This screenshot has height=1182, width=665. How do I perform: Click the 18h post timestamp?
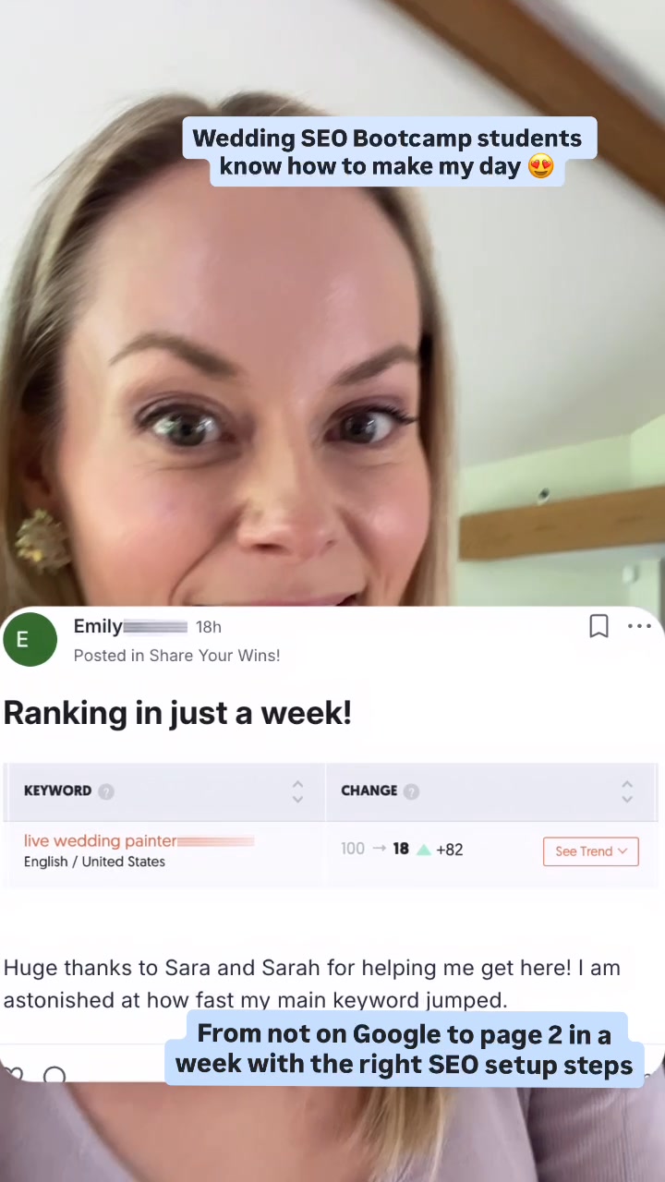[x=209, y=627]
